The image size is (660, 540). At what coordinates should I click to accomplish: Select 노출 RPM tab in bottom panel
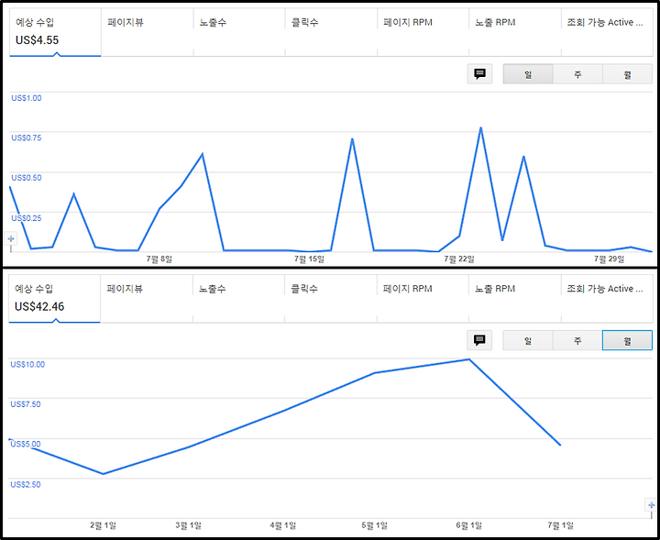[x=515, y=298]
